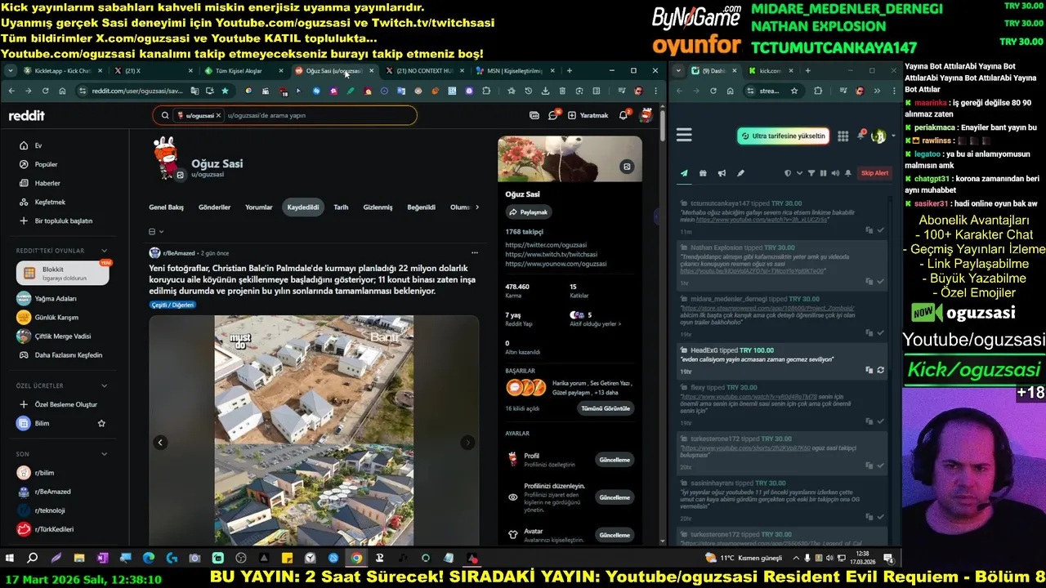Collapse ÖZEL ÜCRETLER section
Viewport: 1046px width, 588px height.
point(104,385)
